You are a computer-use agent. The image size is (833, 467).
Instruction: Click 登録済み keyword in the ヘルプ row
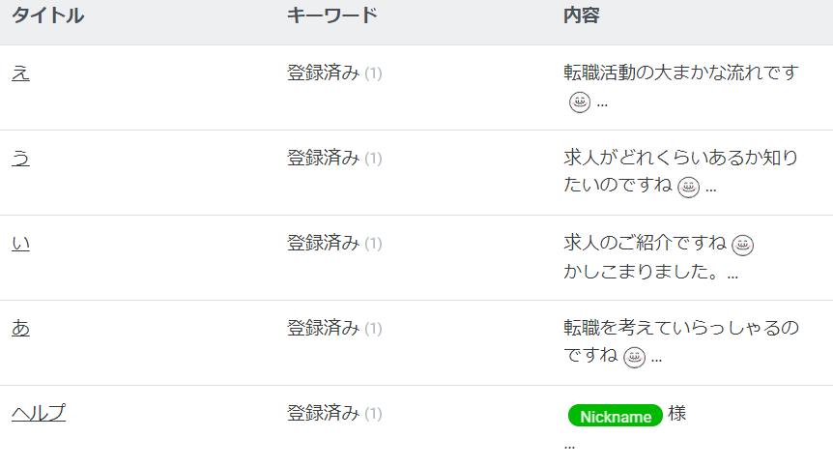(324, 413)
